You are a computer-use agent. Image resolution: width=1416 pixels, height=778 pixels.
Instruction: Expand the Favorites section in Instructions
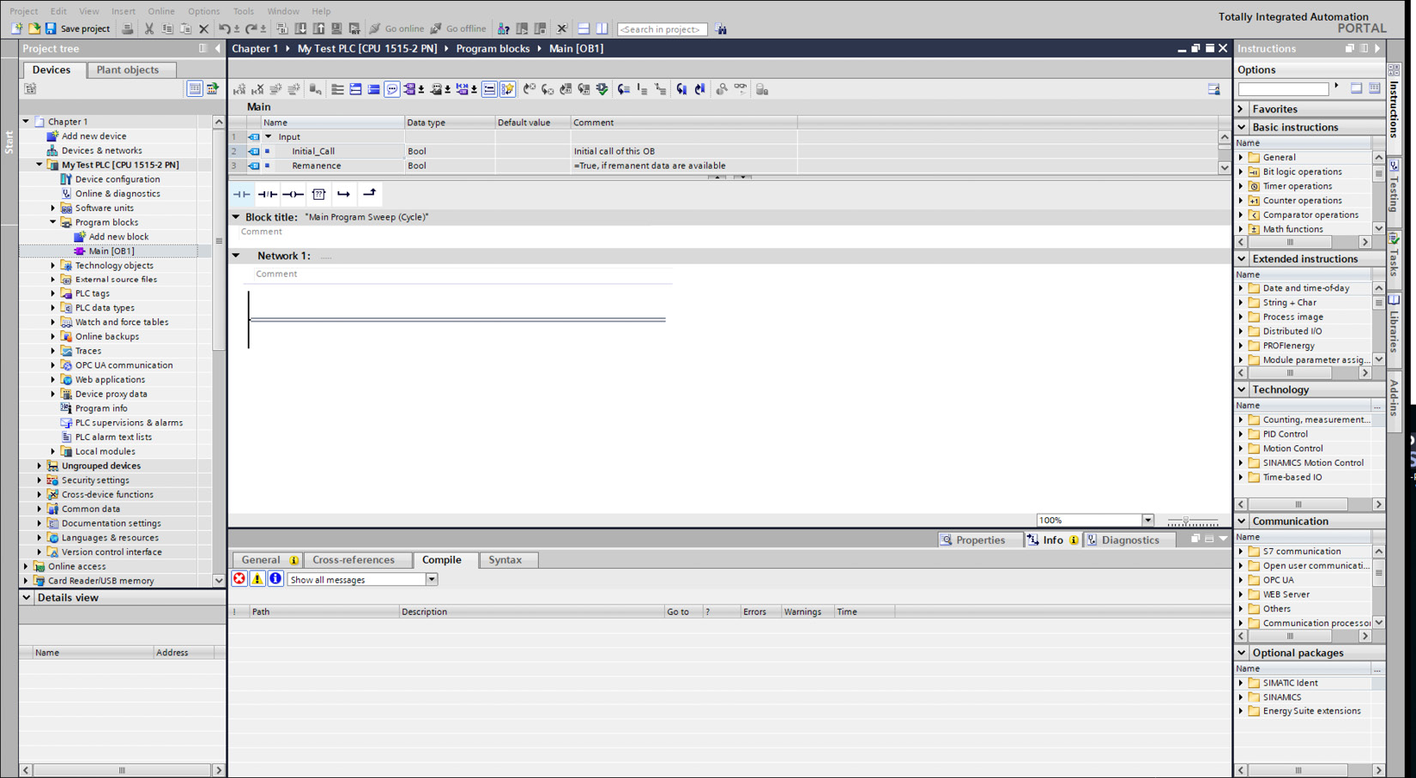[x=1242, y=109]
